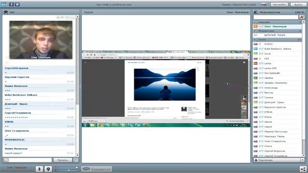This screenshot has height=173, width=308.
Task: Click the share icon at bottom right
Action: (x=303, y=169)
